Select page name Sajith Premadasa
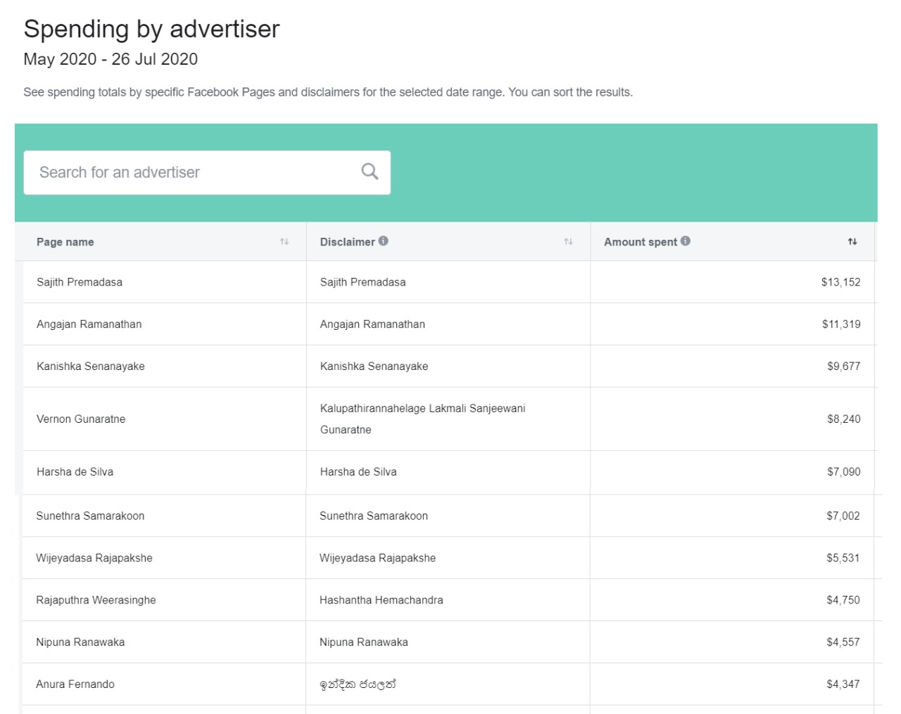This screenshot has height=714, width=901. tap(80, 282)
